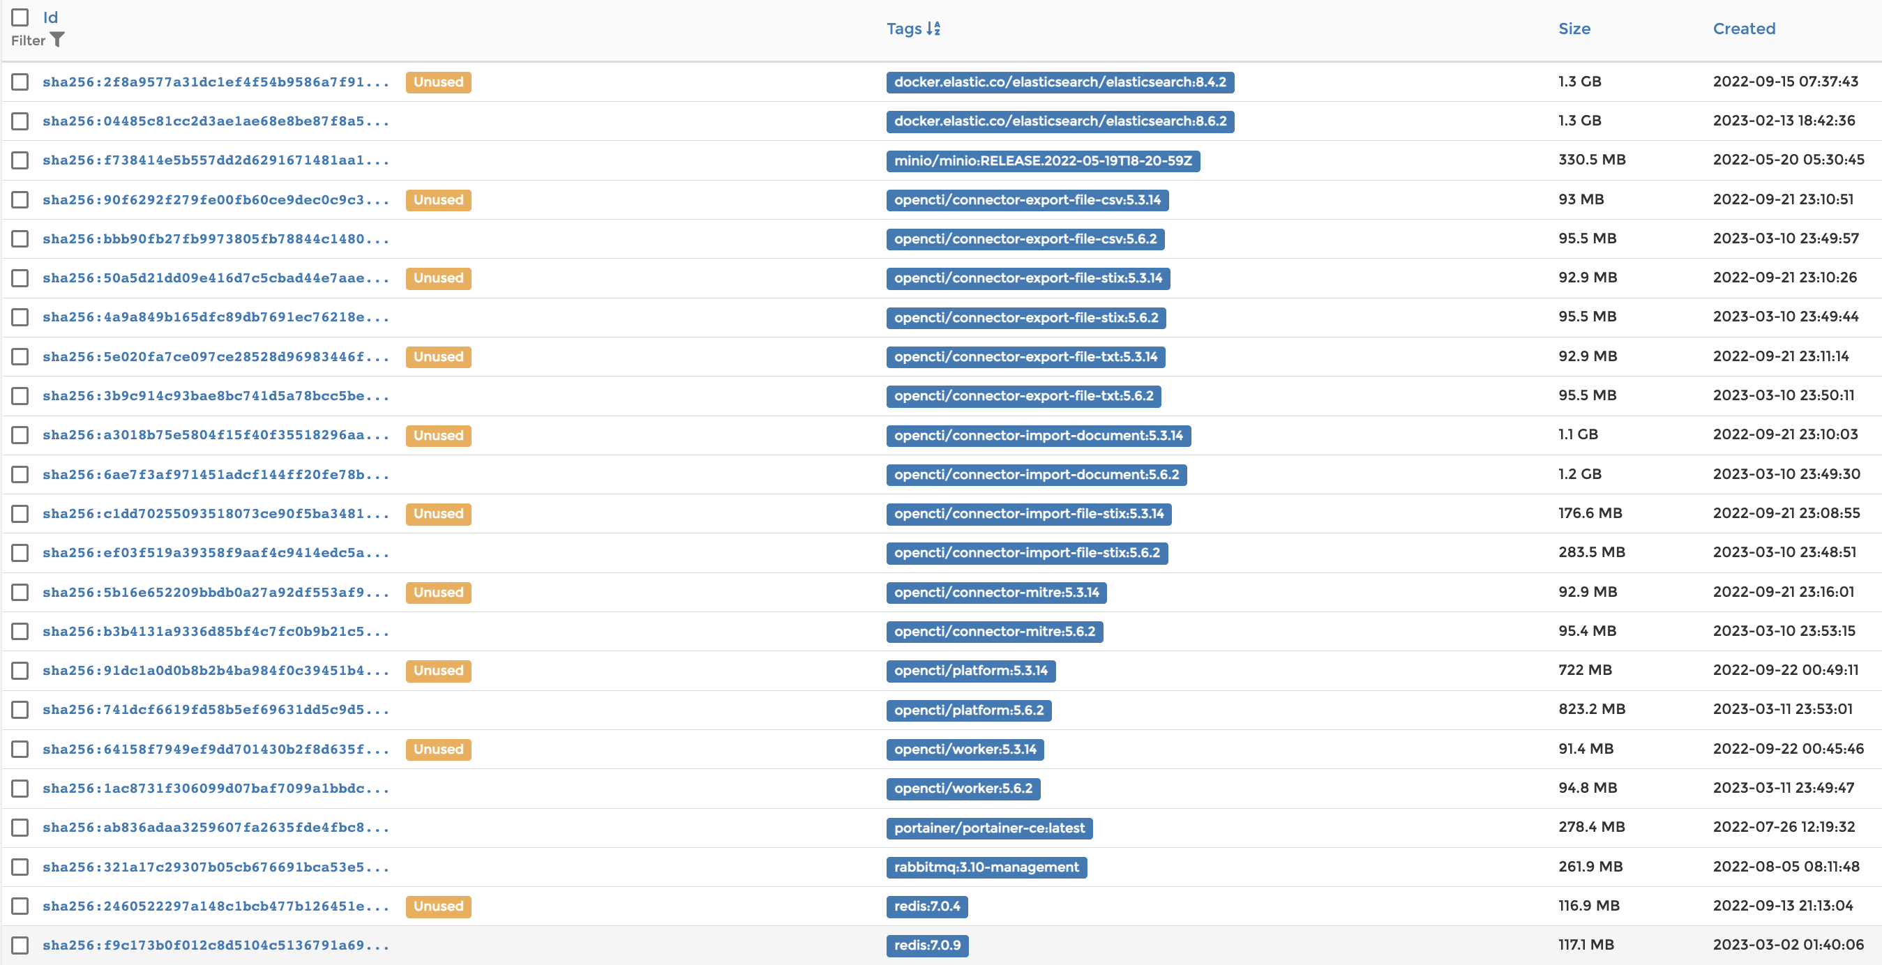This screenshot has width=1882, height=965.
Task: Click the Created column header
Action: pyautogui.click(x=1744, y=29)
